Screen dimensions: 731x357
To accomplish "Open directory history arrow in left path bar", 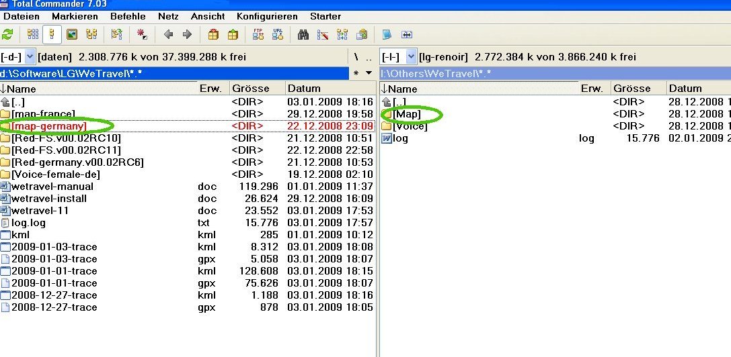I will (369, 73).
